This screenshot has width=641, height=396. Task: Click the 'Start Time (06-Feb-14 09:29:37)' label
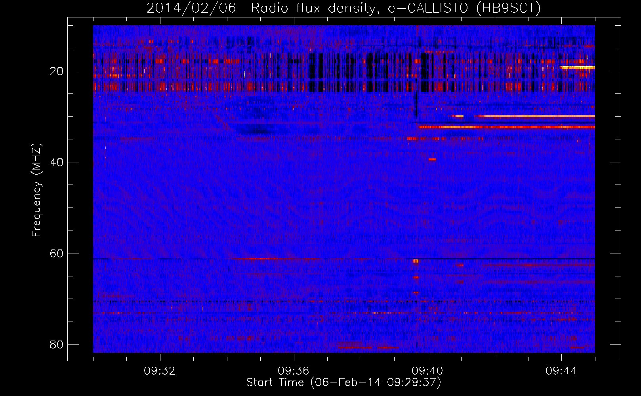point(343,383)
